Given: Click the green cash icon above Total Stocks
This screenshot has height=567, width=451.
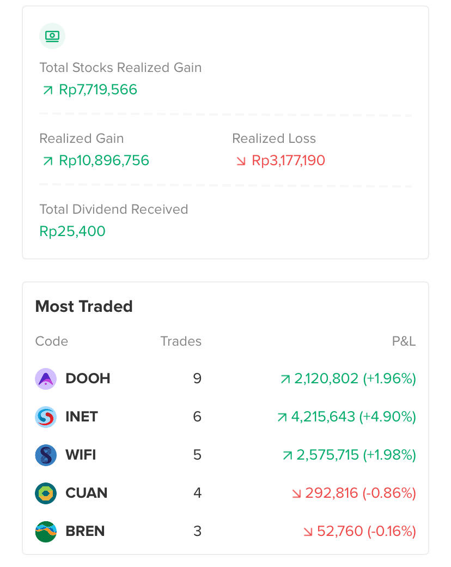Looking at the screenshot, I should 52,36.
